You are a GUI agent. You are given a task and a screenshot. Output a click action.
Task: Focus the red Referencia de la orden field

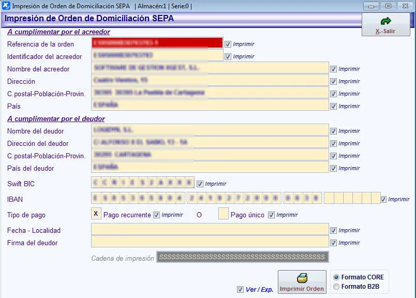click(x=157, y=43)
